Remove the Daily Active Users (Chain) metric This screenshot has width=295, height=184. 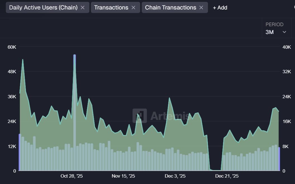tap(83, 8)
